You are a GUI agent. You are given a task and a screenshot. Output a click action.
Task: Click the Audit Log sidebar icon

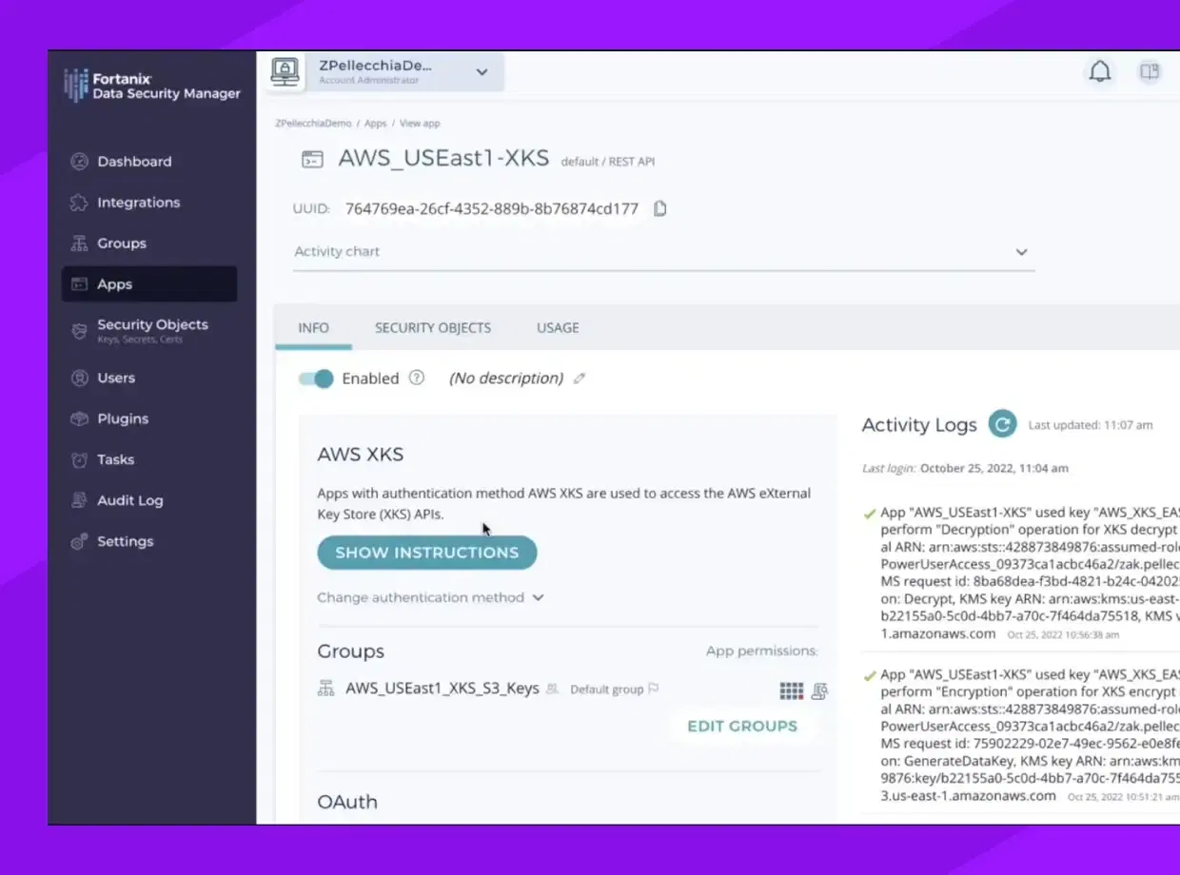click(x=80, y=500)
